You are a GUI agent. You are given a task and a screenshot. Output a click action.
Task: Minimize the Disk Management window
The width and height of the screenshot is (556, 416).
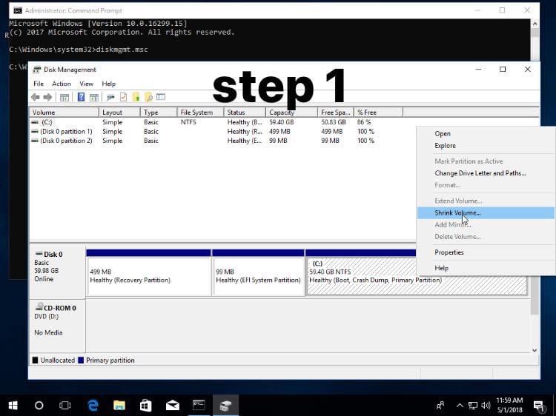click(478, 70)
